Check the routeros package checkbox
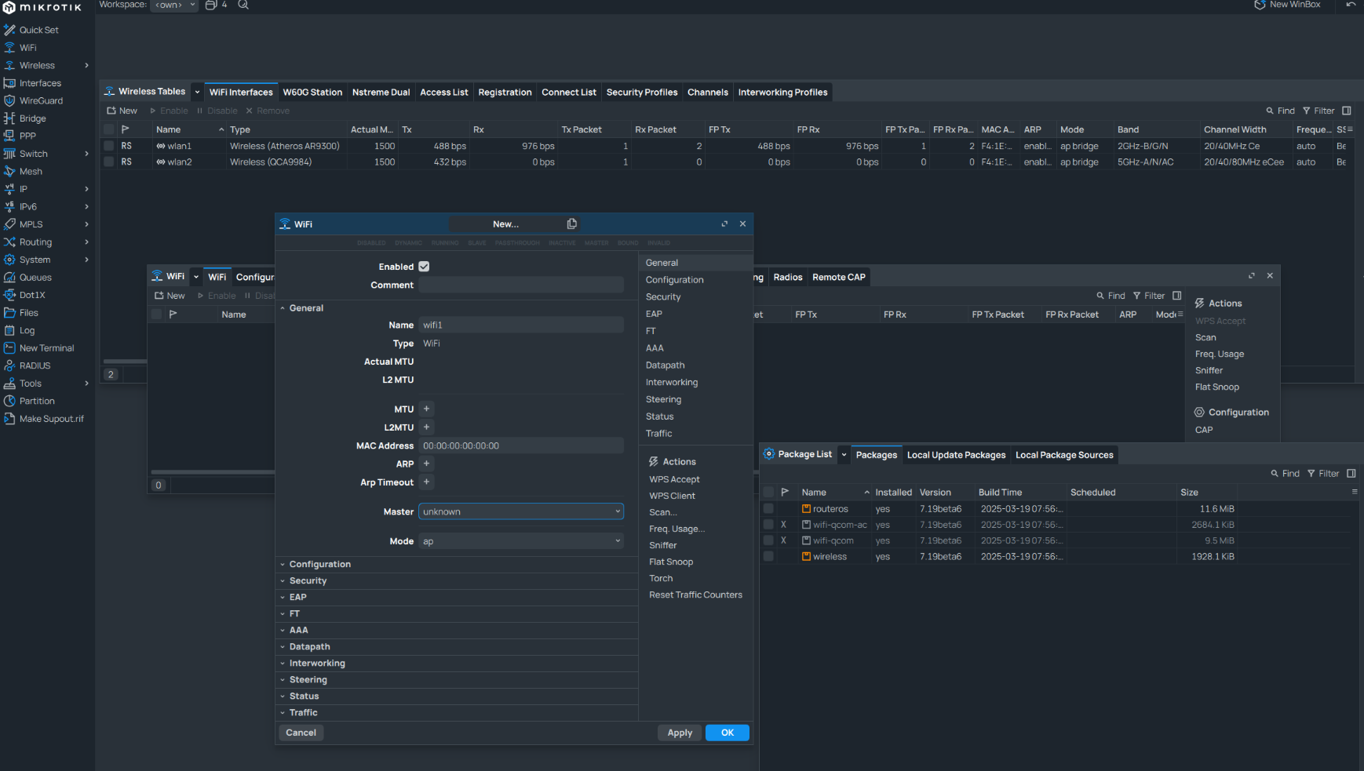This screenshot has width=1364, height=771. pos(768,509)
